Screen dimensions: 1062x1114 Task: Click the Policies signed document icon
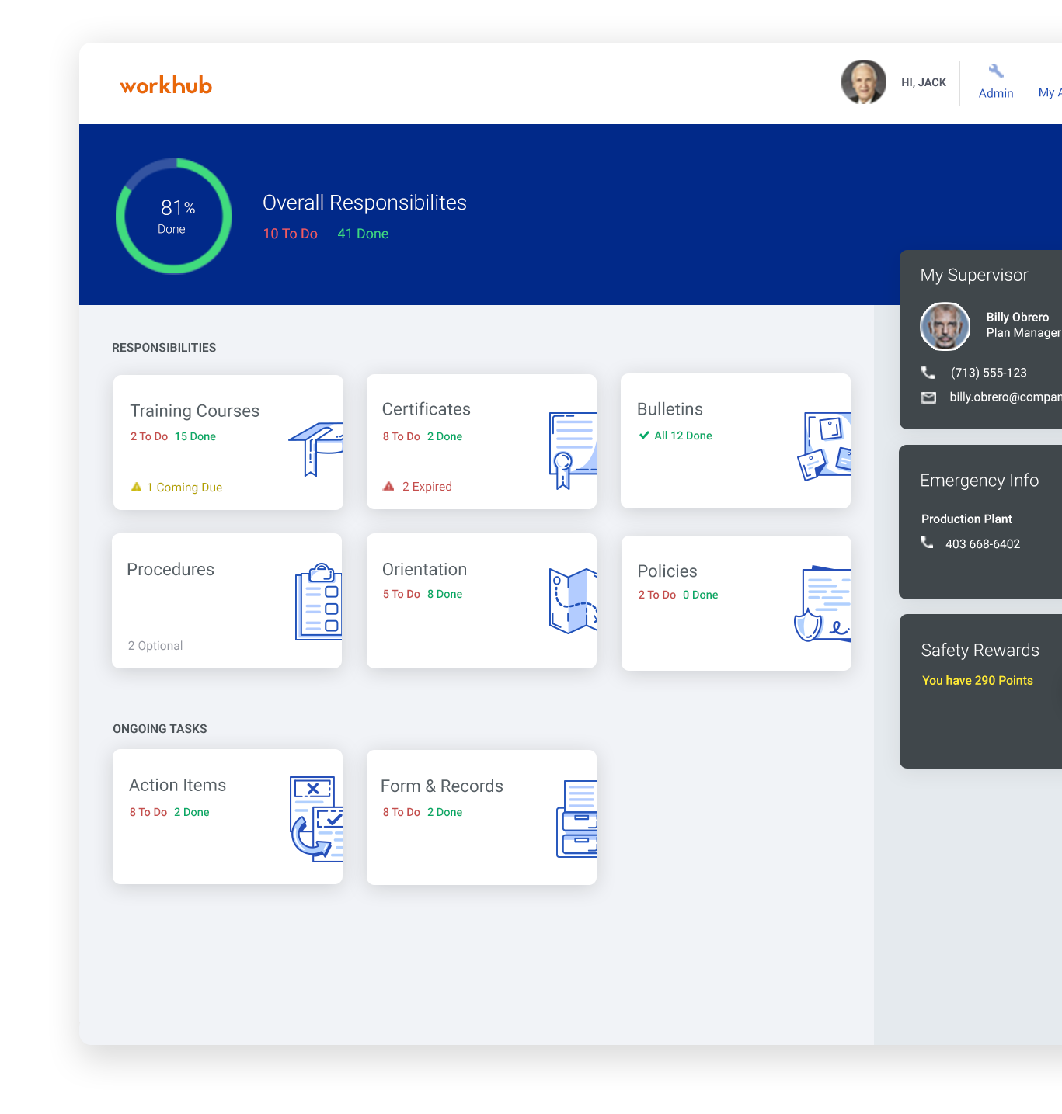[823, 604]
